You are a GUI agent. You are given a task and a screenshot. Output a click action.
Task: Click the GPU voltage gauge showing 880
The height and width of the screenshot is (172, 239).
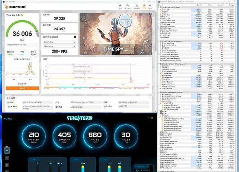coord(95,136)
